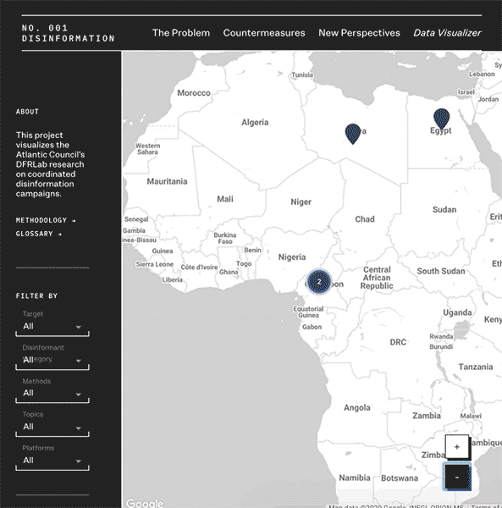Viewport: 502px width, 508px height.
Task: Zoom out with the minus button
Action: click(456, 477)
